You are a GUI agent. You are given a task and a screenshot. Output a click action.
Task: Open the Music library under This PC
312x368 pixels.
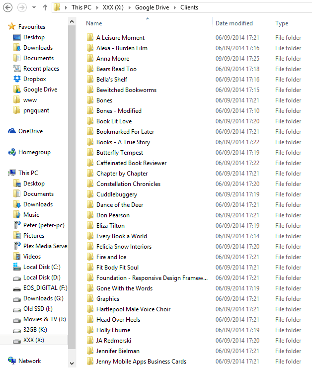pos(31,215)
